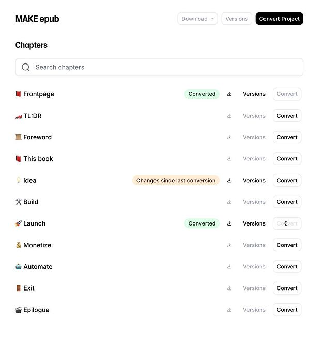Click the Launch chapter download icon
Screen dimensions: 310x338
pos(229,223)
